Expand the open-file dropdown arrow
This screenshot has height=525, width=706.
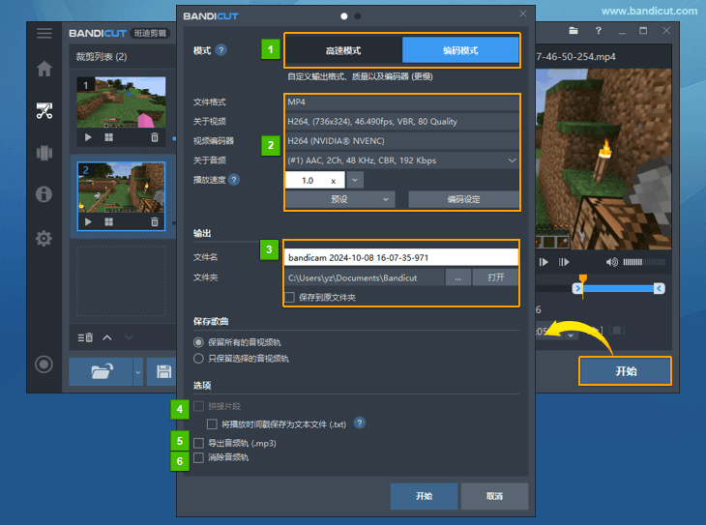click(138, 372)
